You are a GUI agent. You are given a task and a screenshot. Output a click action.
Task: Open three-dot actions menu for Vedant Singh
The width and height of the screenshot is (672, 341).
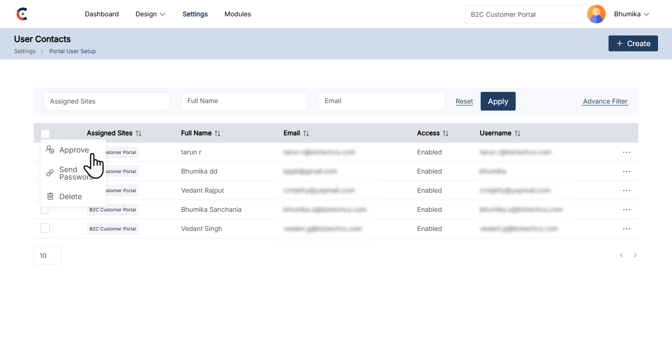coord(626,229)
